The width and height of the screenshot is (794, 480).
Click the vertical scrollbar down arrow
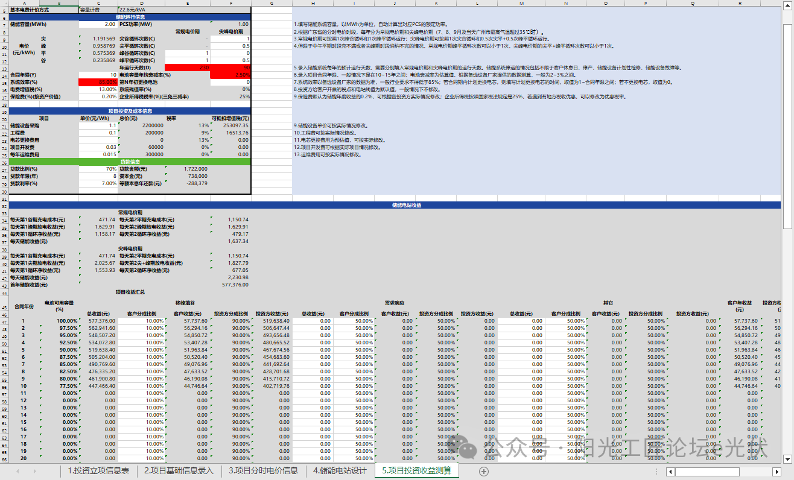click(x=787, y=459)
